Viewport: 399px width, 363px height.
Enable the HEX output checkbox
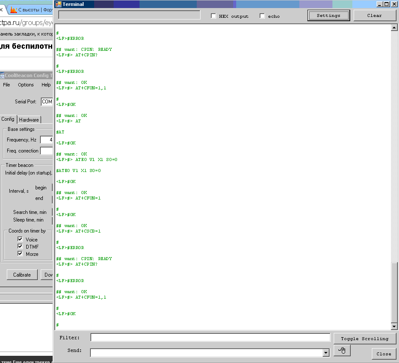pyautogui.click(x=214, y=16)
